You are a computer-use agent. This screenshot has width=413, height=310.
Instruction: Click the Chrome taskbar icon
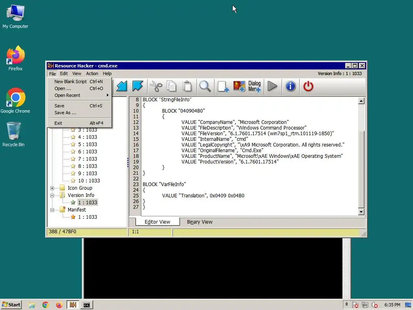click(x=45, y=305)
